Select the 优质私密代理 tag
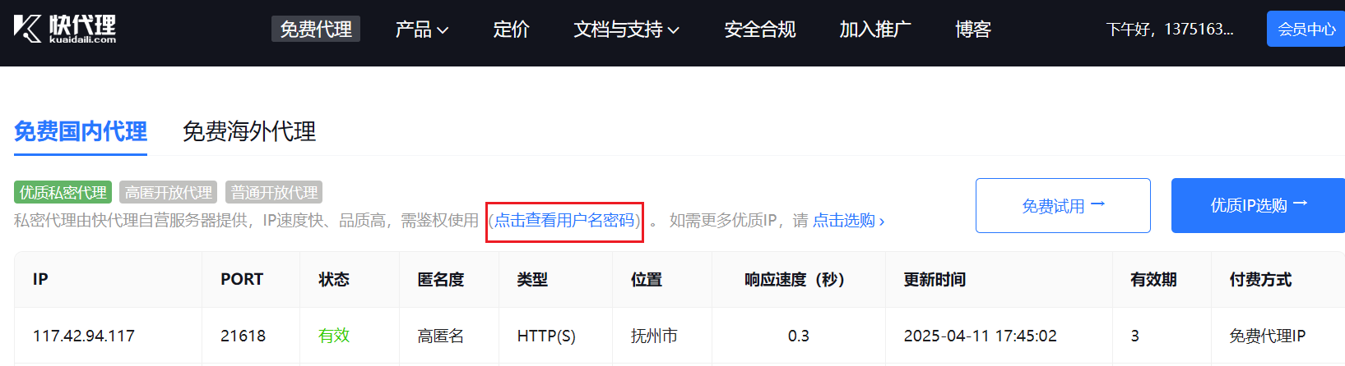The width and height of the screenshot is (1345, 366). [x=63, y=192]
